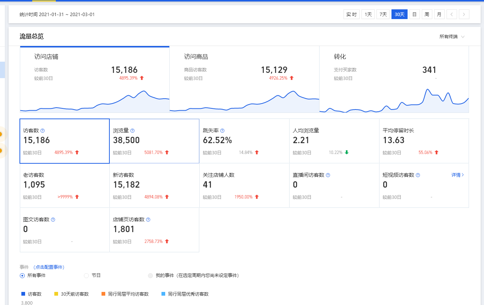Select the 跳失率 metric card
The image size is (484, 305).
[244, 141]
